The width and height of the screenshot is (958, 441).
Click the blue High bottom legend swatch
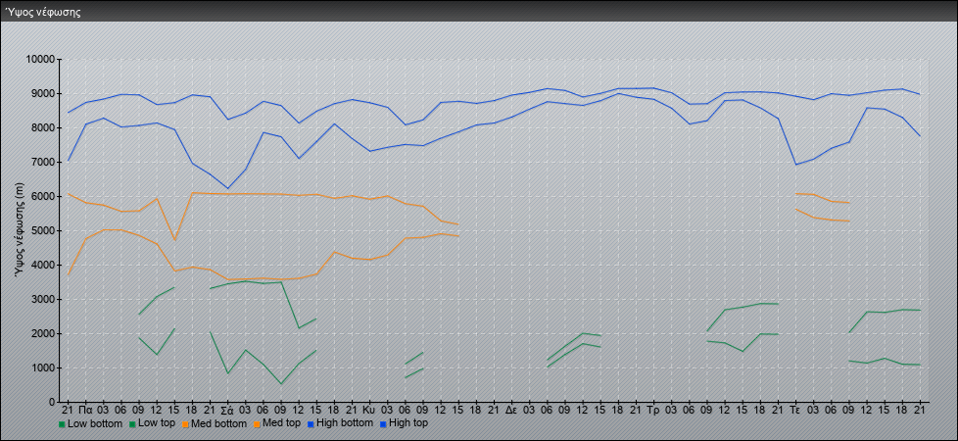pyautogui.click(x=310, y=423)
